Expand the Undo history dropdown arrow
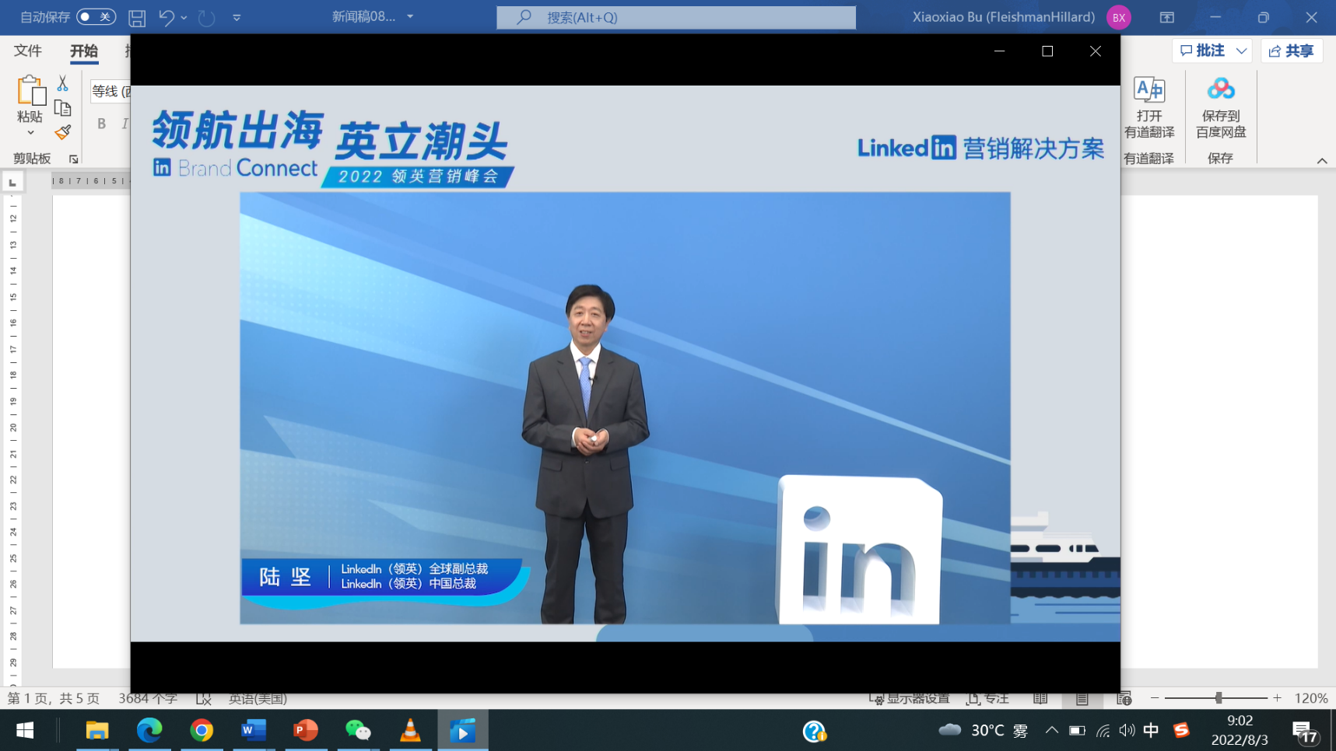 click(184, 17)
